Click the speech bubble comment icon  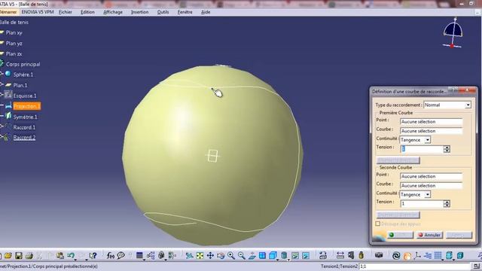(x=120, y=256)
